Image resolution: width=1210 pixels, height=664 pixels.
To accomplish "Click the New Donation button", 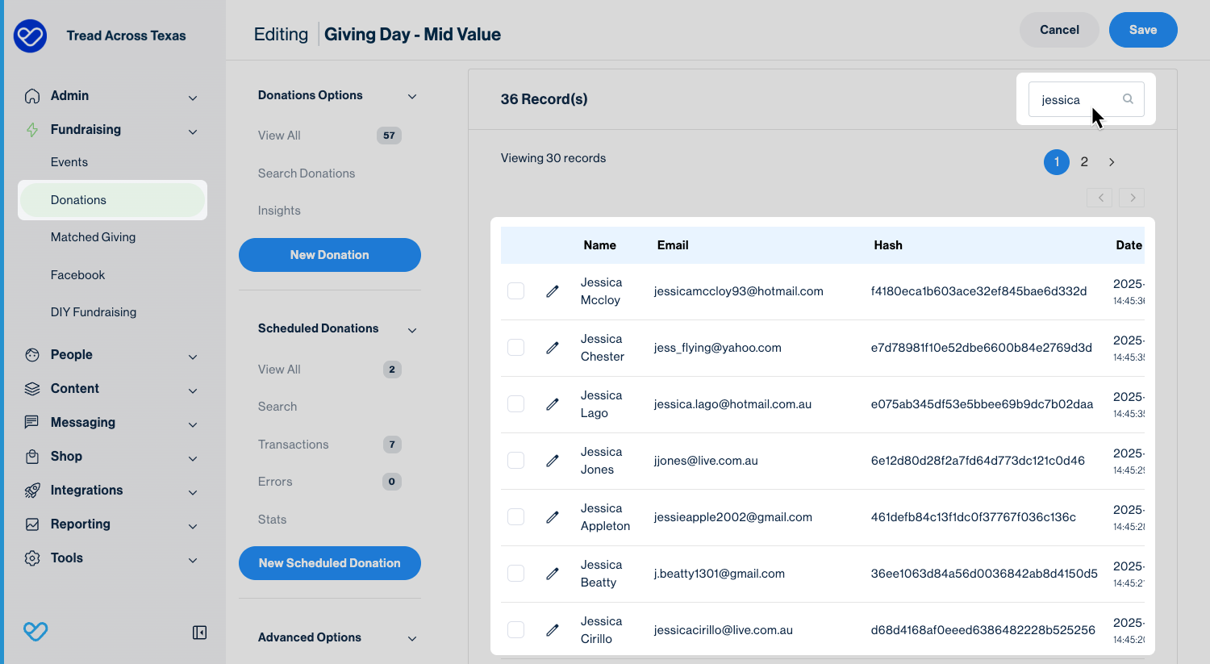I will (329, 255).
